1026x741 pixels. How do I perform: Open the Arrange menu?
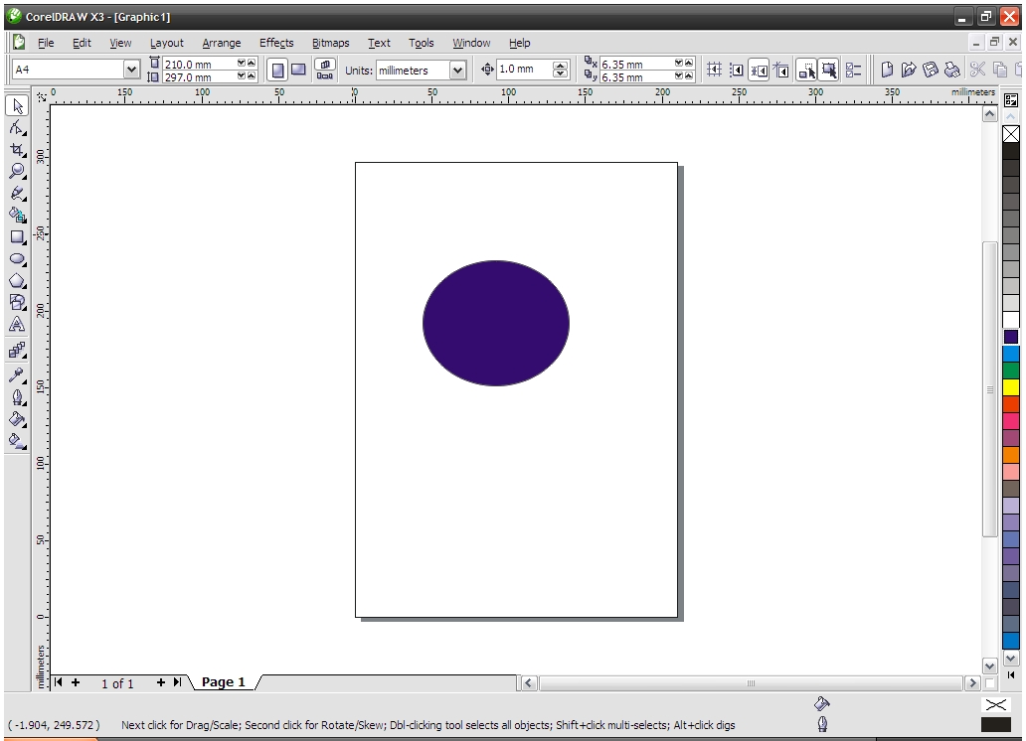coord(221,43)
